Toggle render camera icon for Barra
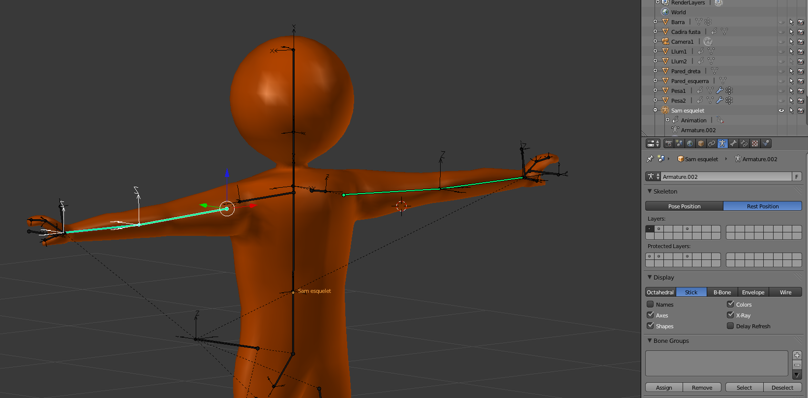The width and height of the screenshot is (808, 398). tap(801, 22)
